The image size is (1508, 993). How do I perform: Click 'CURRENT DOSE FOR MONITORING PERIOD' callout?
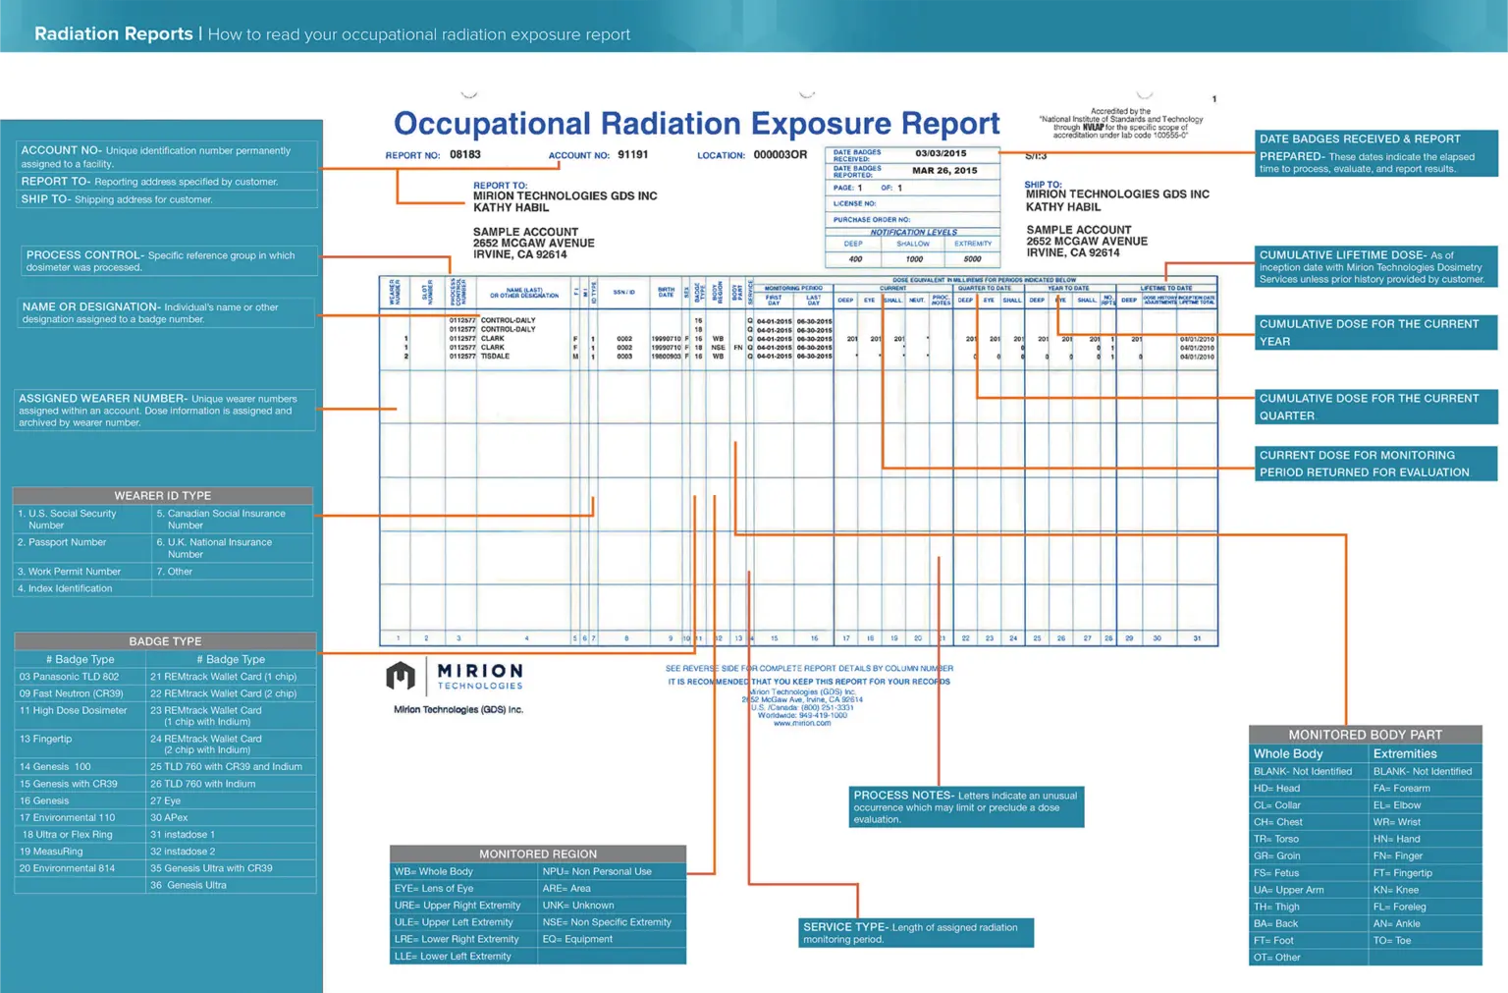1376,464
